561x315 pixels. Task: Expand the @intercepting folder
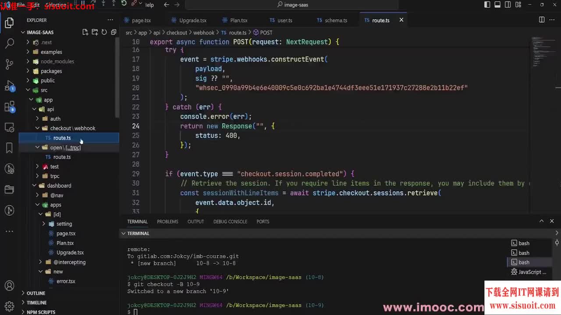coord(40,262)
